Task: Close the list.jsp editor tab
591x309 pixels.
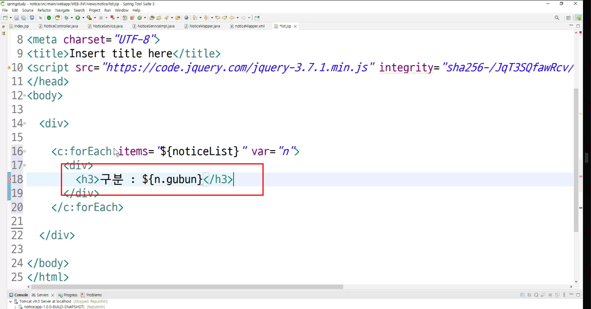Action: click(x=295, y=26)
